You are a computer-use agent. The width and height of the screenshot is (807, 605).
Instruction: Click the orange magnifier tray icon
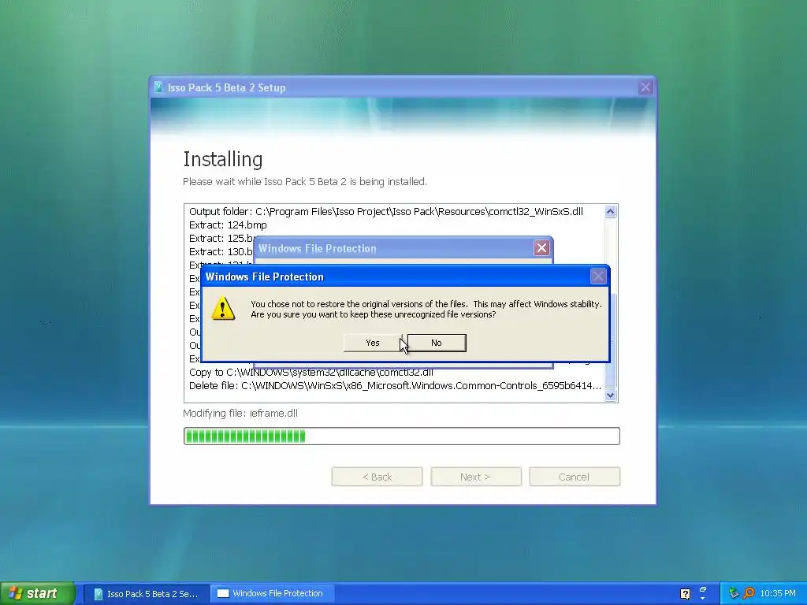pyautogui.click(x=749, y=594)
